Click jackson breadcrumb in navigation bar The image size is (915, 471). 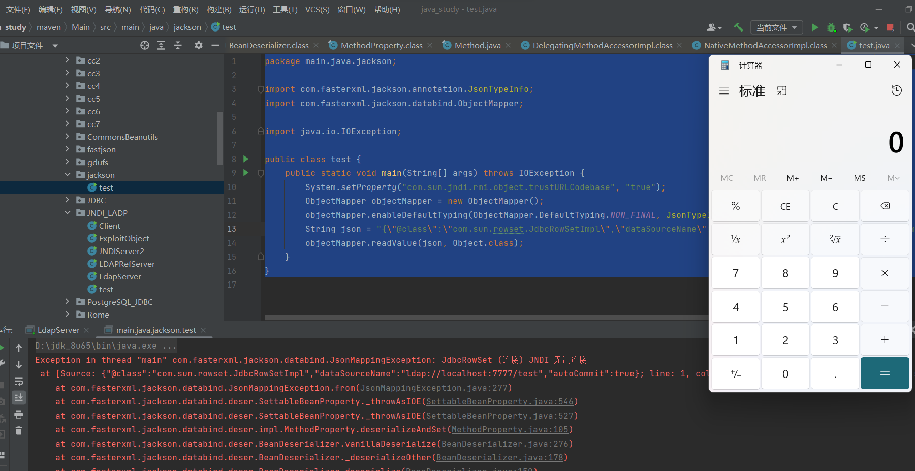[187, 27]
